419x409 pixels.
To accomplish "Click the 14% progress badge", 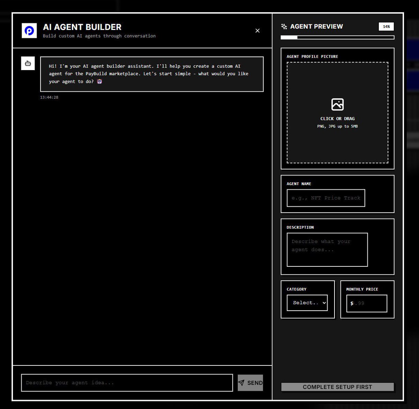I will point(386,26).
